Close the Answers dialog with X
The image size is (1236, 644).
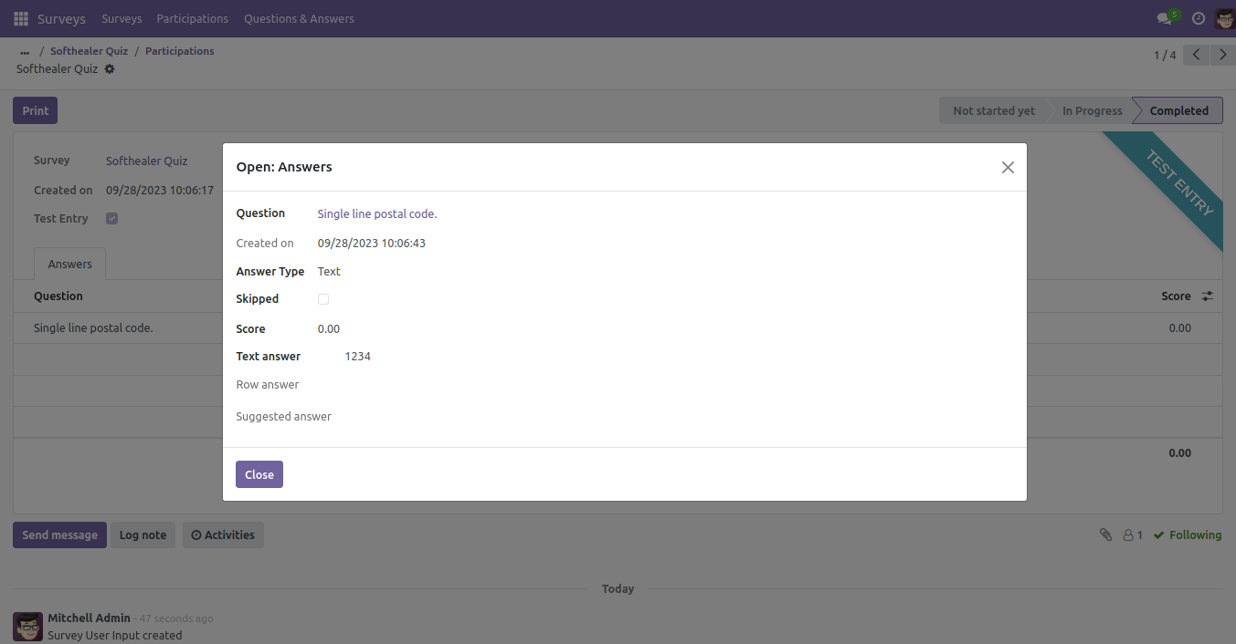[x=1008, y=167]
